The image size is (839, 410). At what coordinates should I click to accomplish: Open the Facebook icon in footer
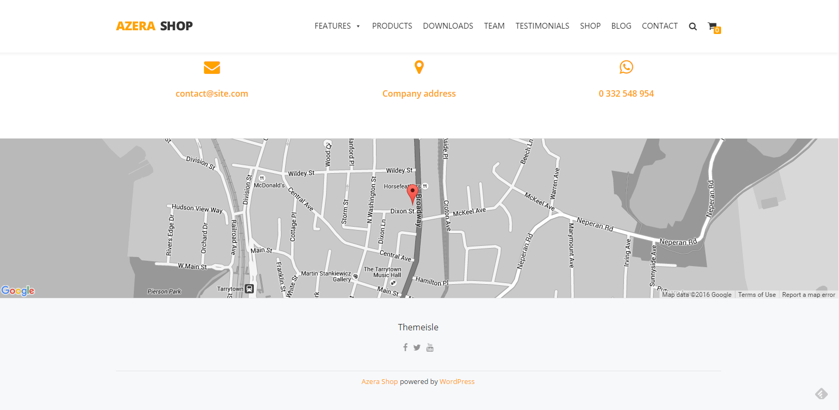[405, 347]
